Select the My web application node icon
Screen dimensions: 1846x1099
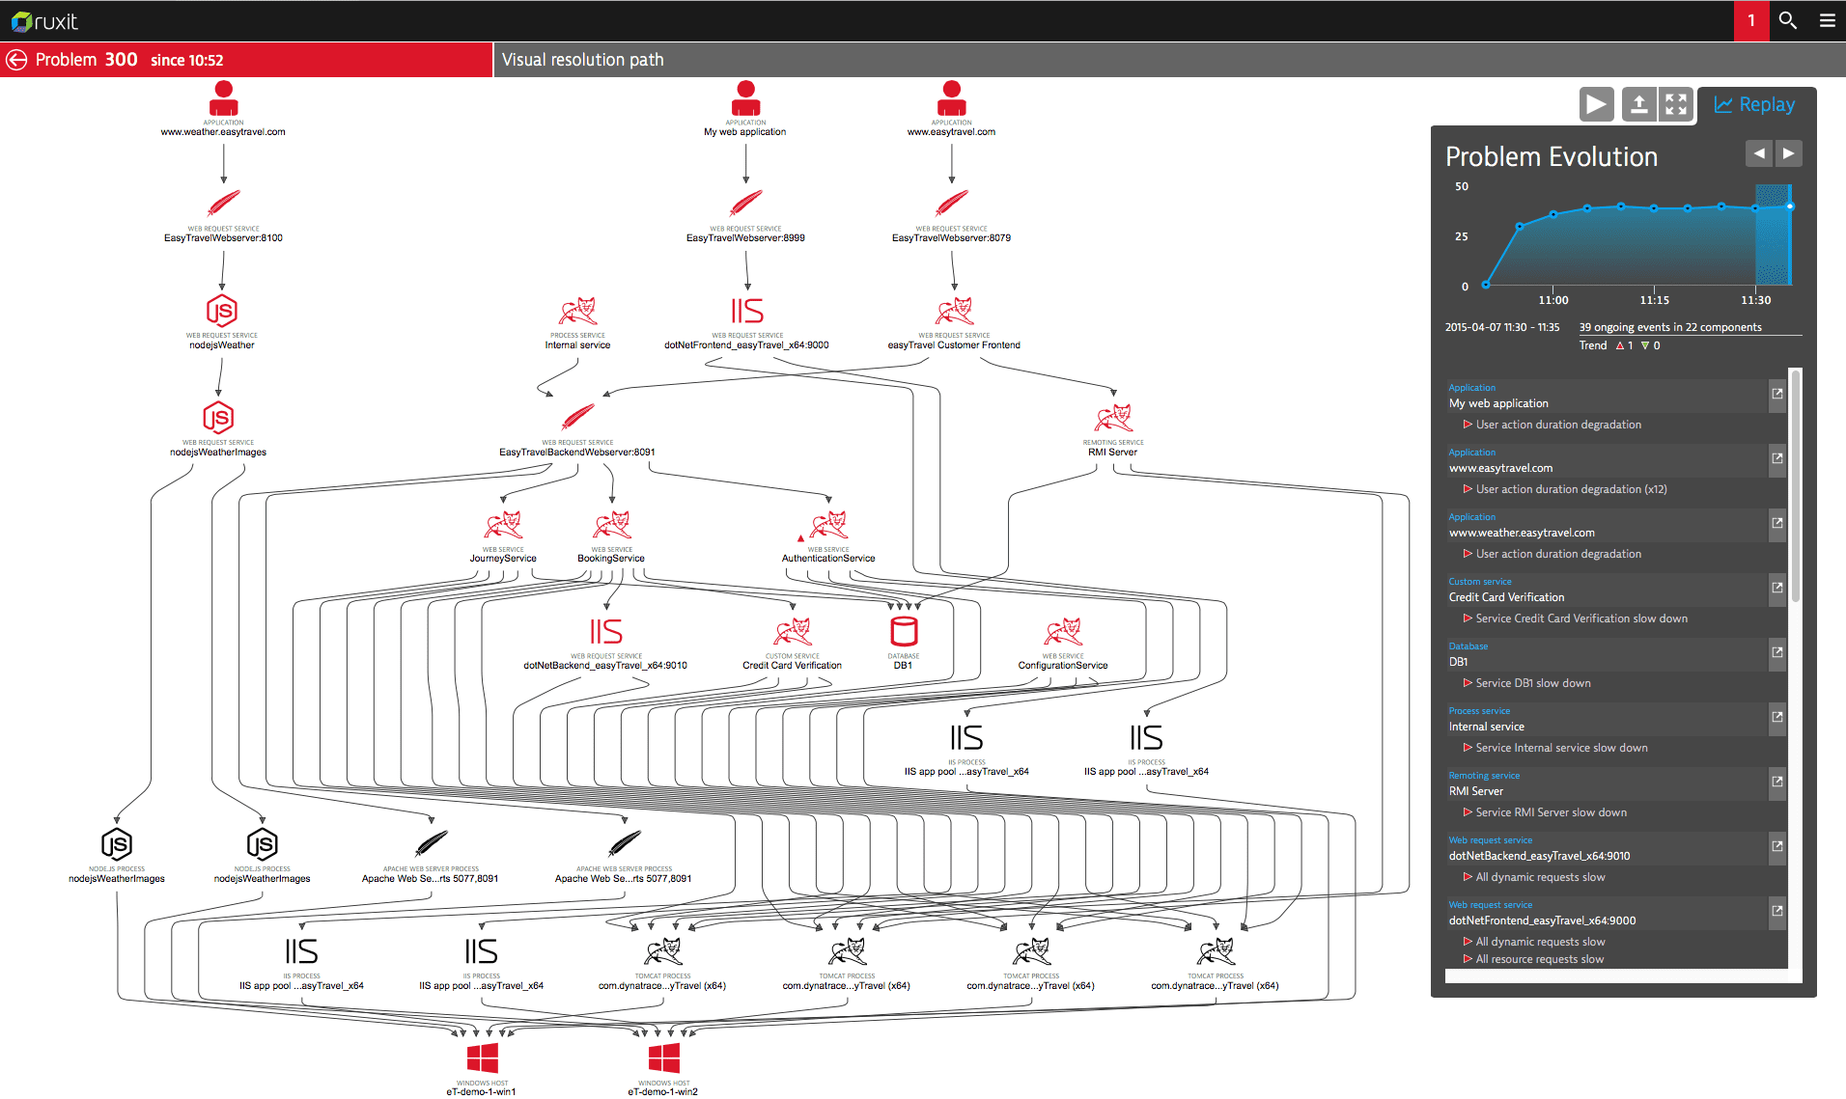745,99
